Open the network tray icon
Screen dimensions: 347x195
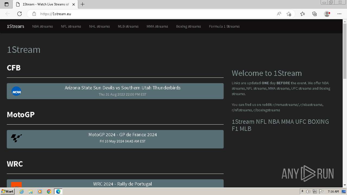315,191
